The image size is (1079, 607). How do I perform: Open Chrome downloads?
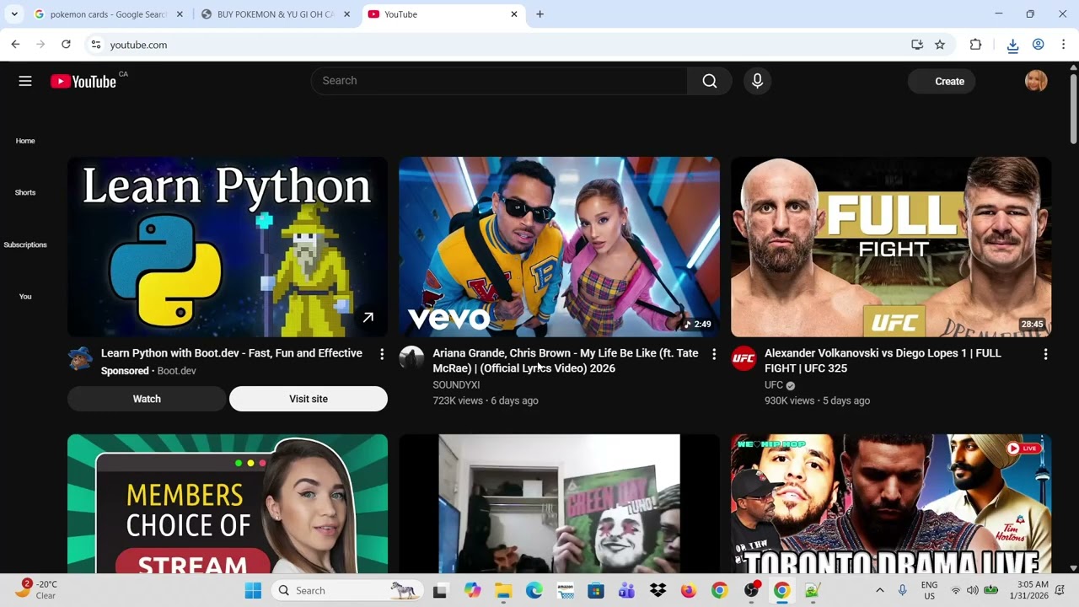tap(1013, 45)
